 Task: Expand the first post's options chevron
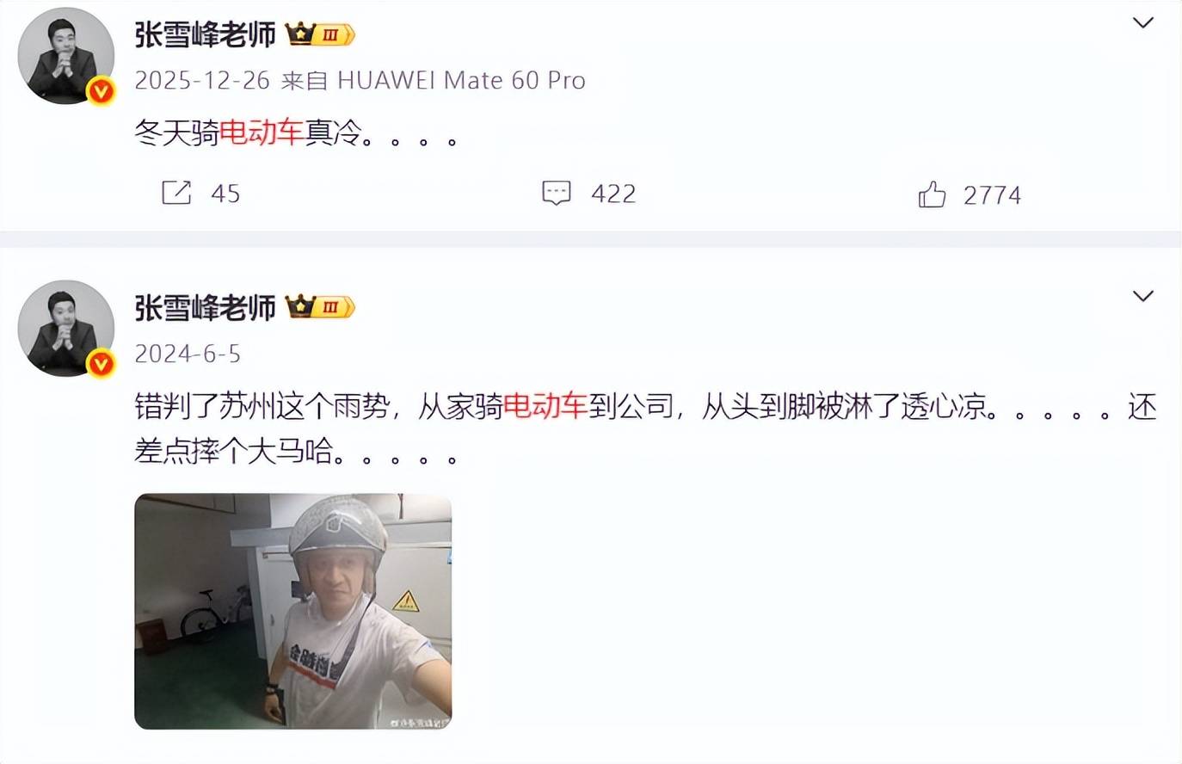[1142, 23]
